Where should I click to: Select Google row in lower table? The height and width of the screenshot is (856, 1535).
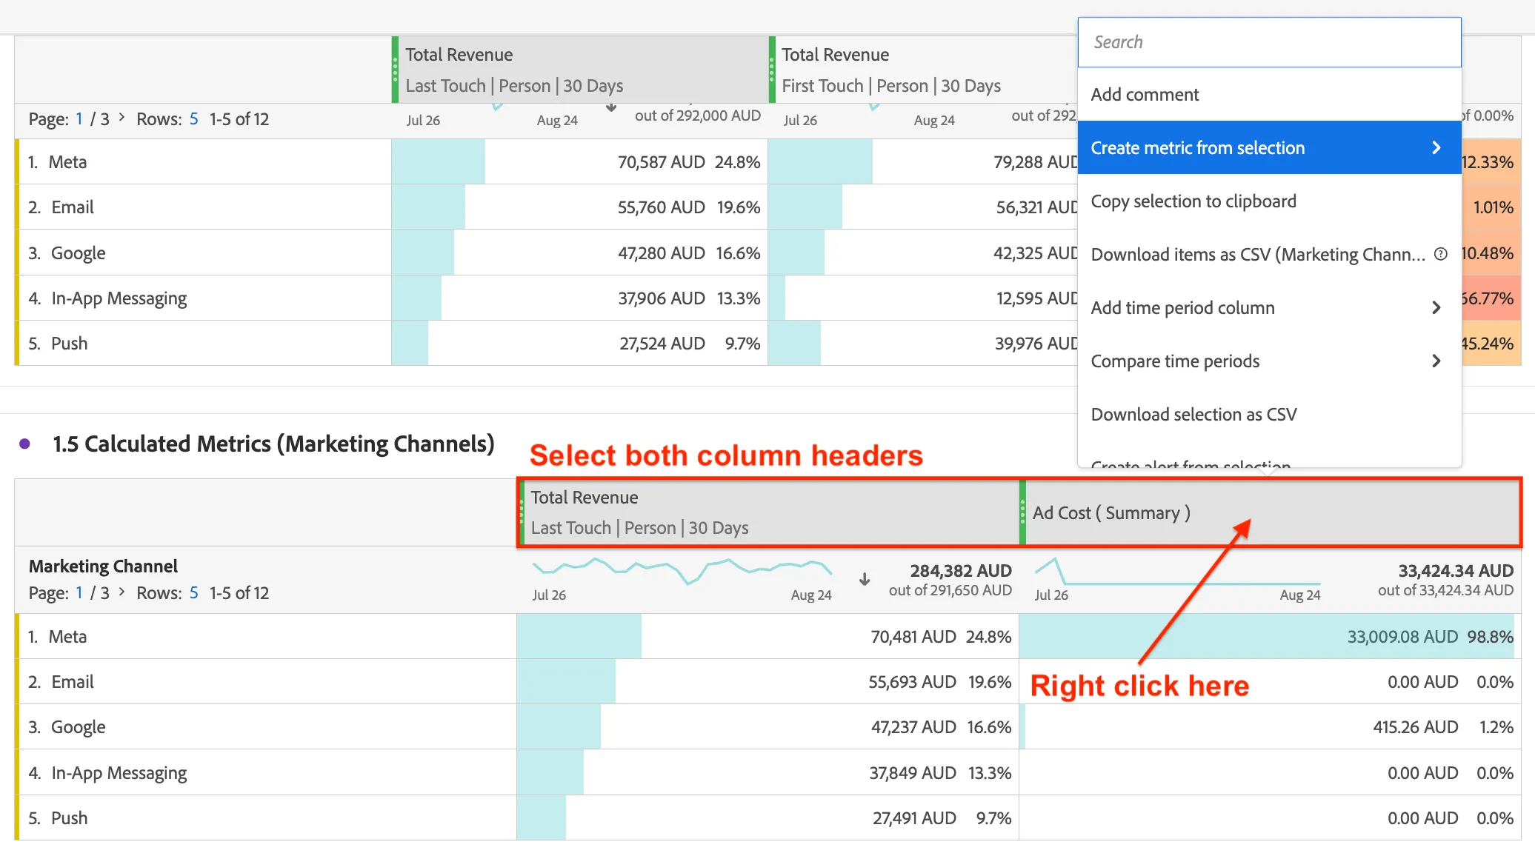267,727
